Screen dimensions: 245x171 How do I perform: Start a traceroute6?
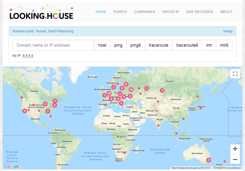tap(187, 45)
